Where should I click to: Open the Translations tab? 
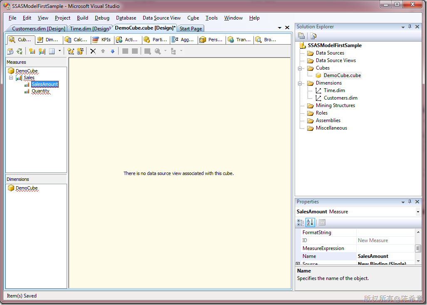pos(240,40)
